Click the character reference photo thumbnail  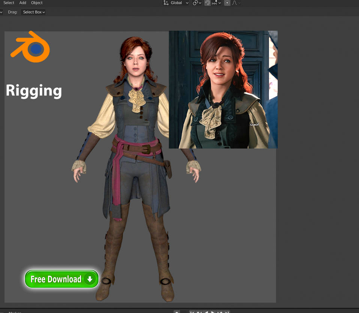223,89
